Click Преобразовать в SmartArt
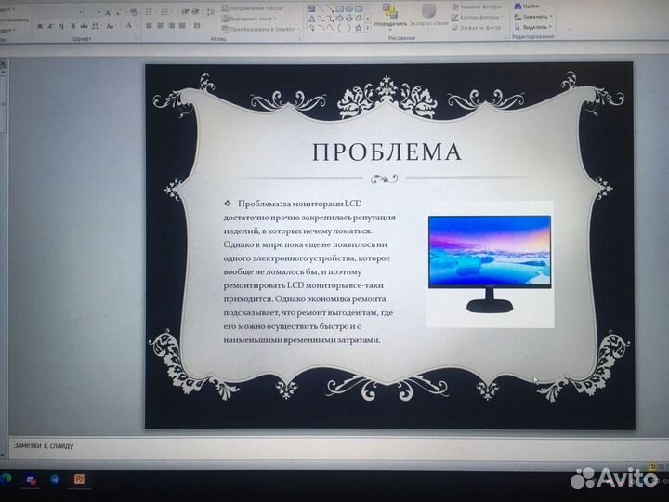The height and width of the screenshot is (502, 669). pos(261,29)
